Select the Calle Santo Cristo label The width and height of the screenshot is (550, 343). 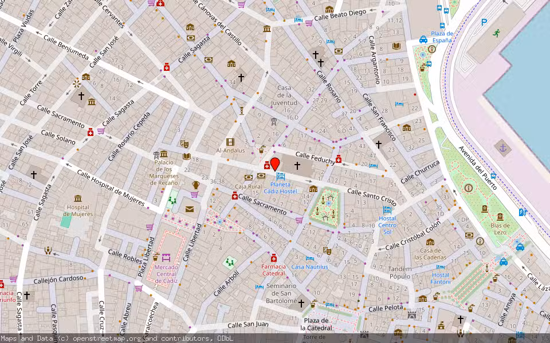(372, 197)
